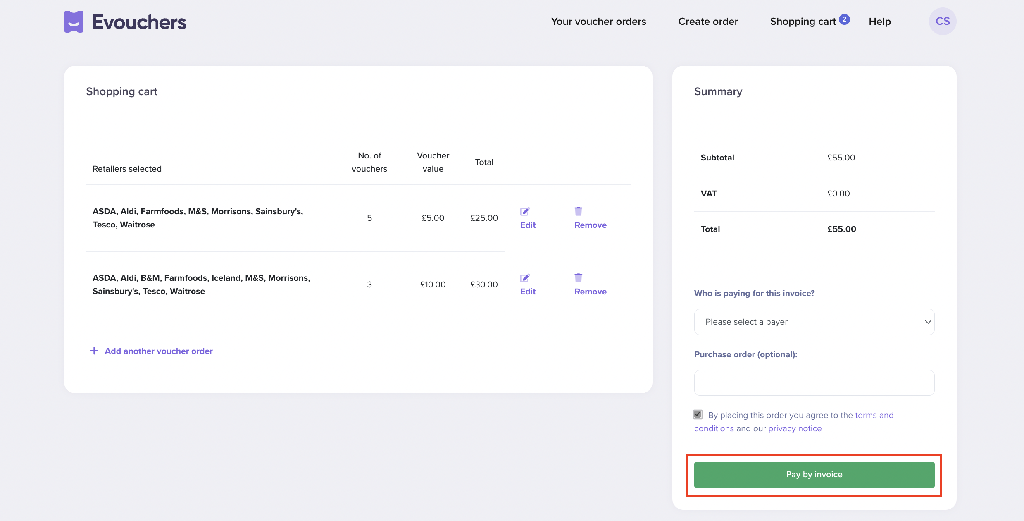The height and width of the screenshot is (521, 1024).
Task: Click the trash icon for the £25.00 order
Action: [x=579, y=211]
